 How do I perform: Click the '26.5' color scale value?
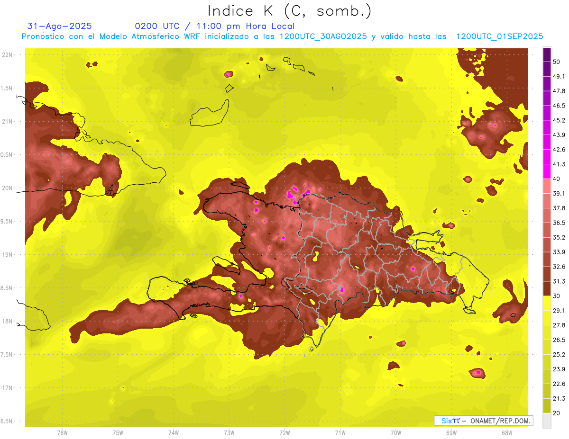click(x=559, y=340)
